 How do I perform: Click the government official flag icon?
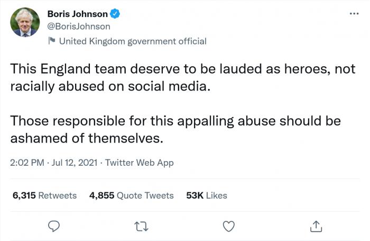tap(52, 41)
